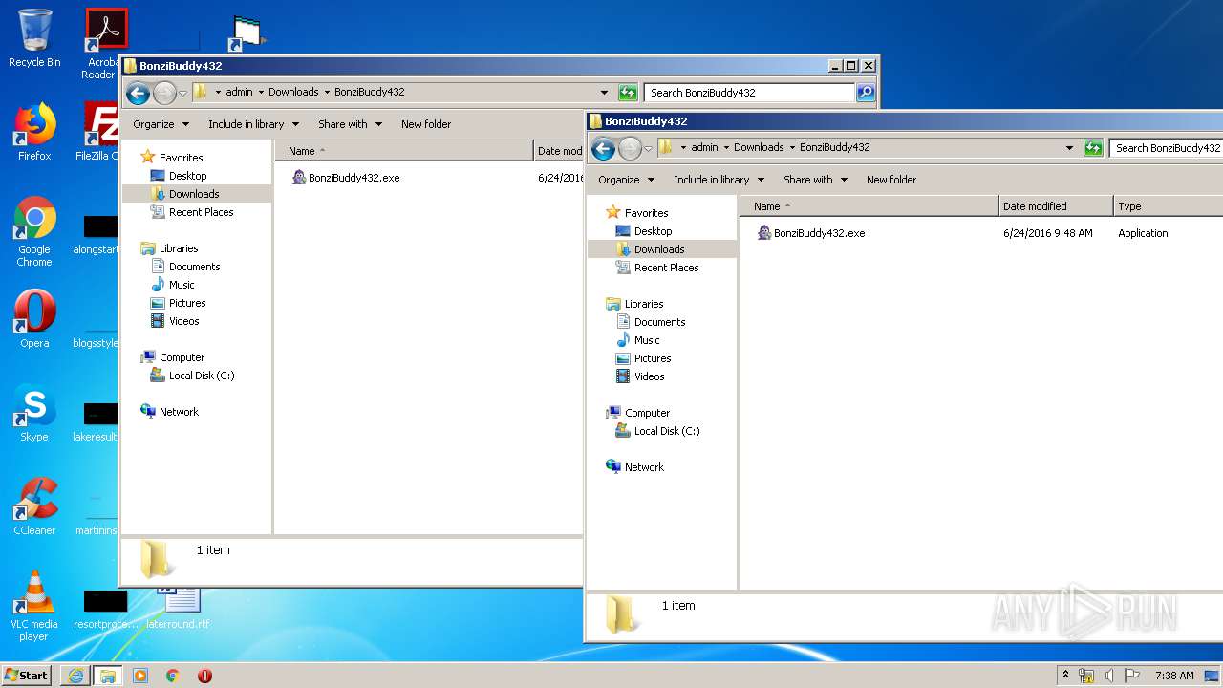
Task: Open Windows Media Player from taskbar
Action: click(140, 676)
